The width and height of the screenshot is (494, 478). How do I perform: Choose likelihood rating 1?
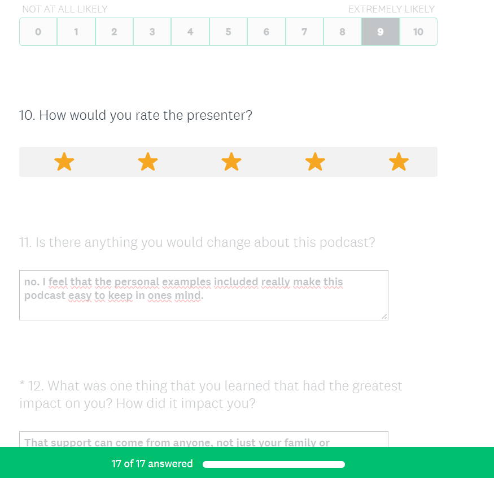76,32
